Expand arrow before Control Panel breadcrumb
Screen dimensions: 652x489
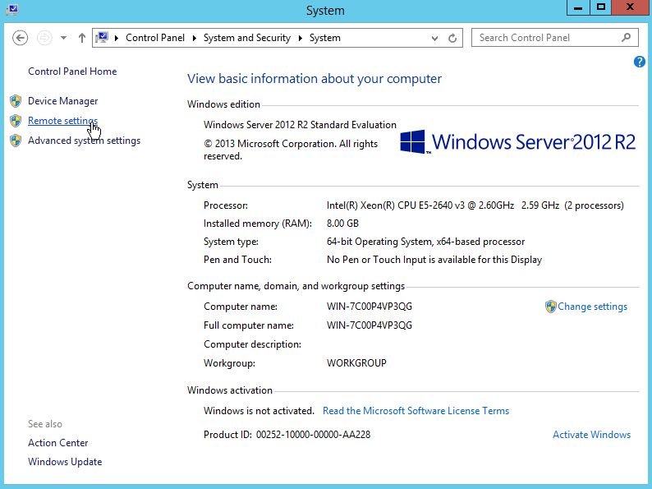[117, 38]
